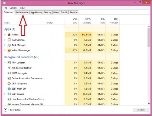Click Firefox memory value 143.1 MB
The width and height of the screenshot is (152, 116).
pyautogui.click(x=86, y=35)
